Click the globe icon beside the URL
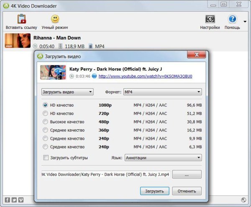 (x=94, y=76)
